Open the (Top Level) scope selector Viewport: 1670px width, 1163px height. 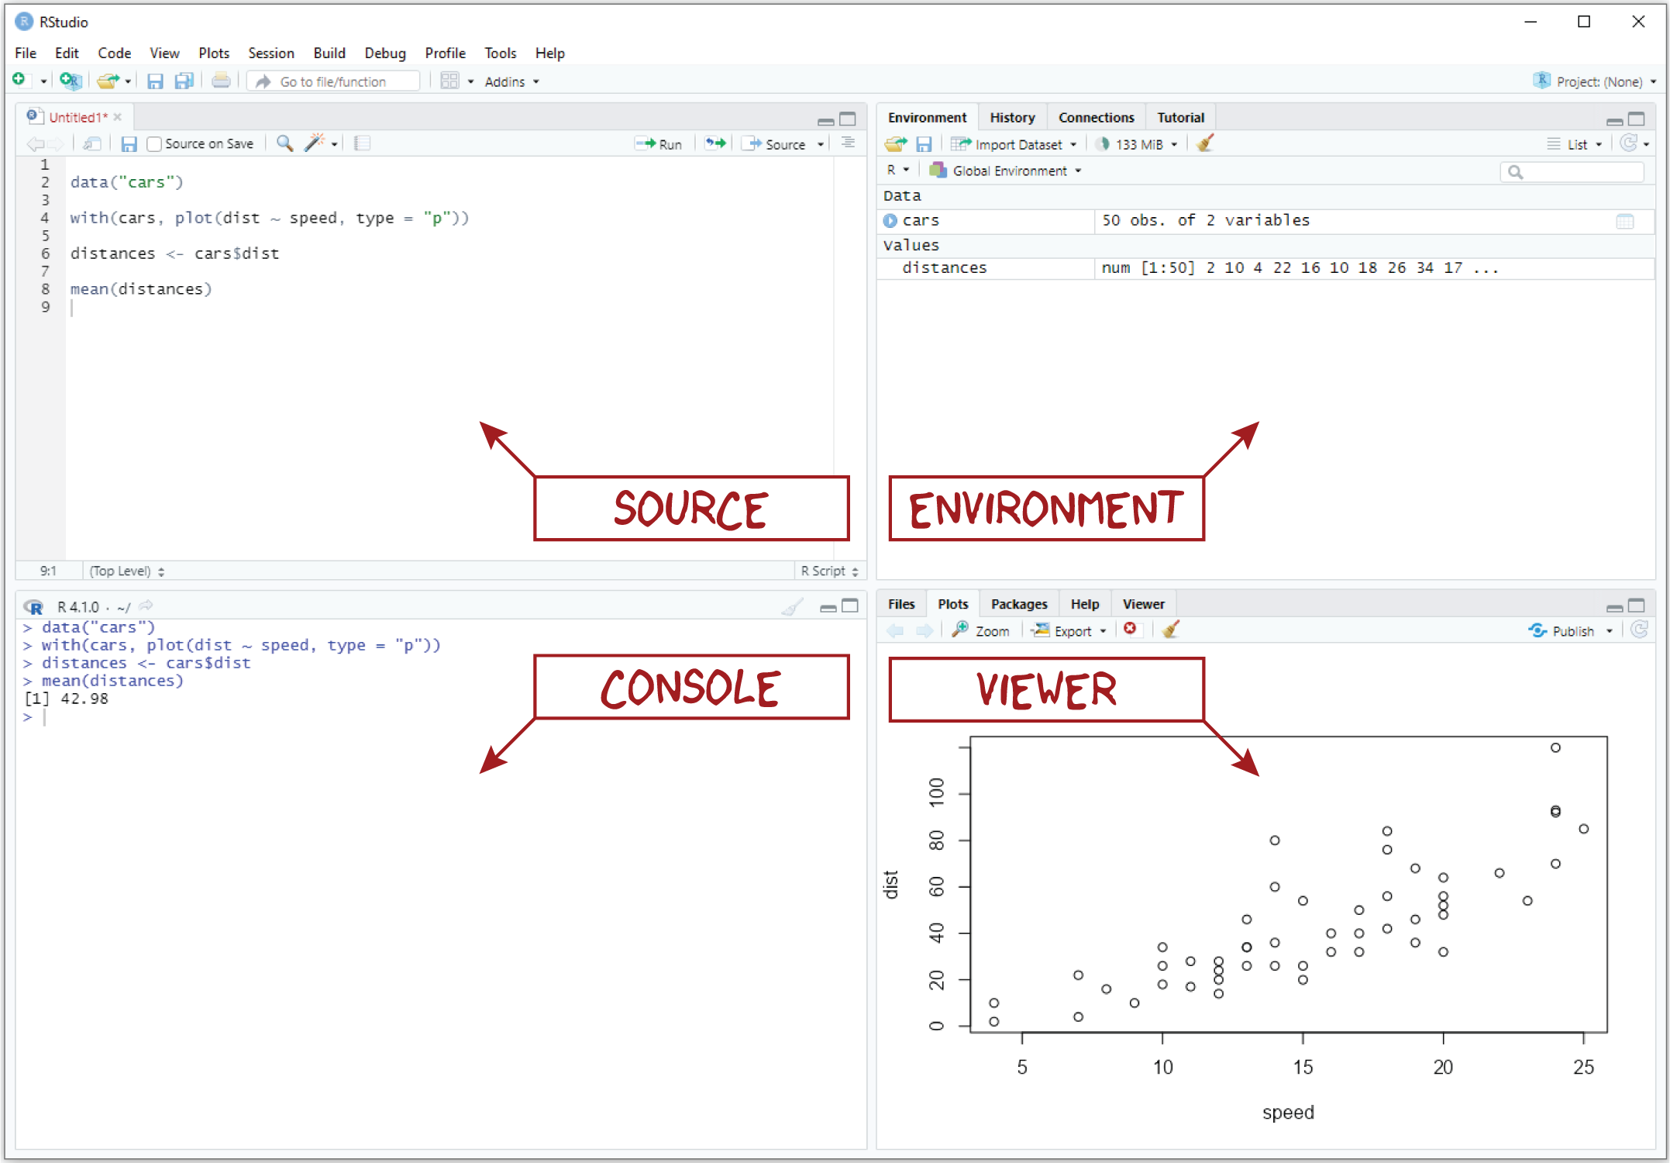point(127,571)
